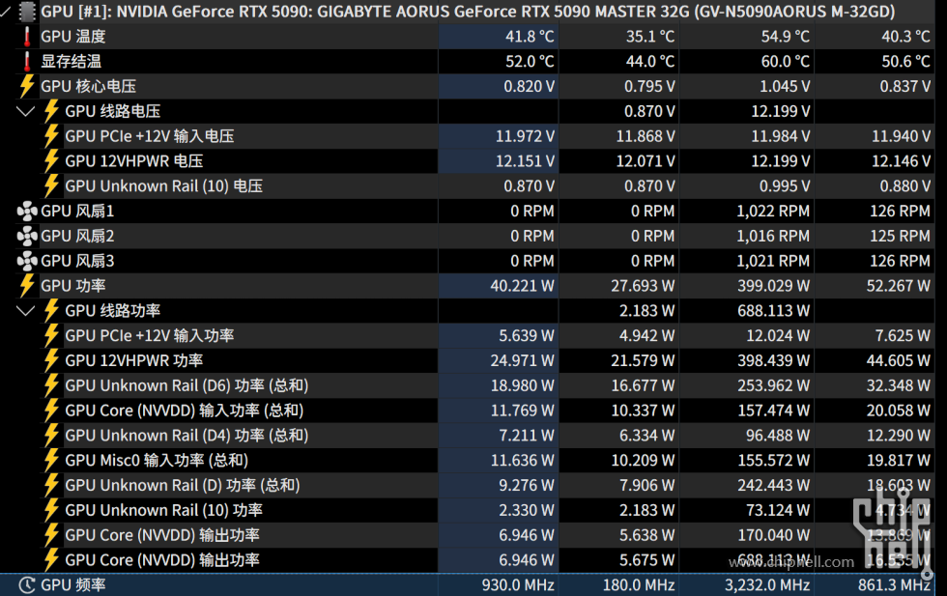The height and width of the screenshot is (596, 947).
Task: Select the GPU Unknown Rail (D6) 功率 (总和) label
Action: coord(187,385)
